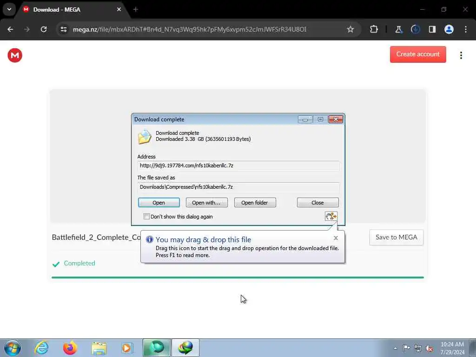The image size is (476, 357).
Task: Click the browser forward arrow
Action: coord(26,29)
